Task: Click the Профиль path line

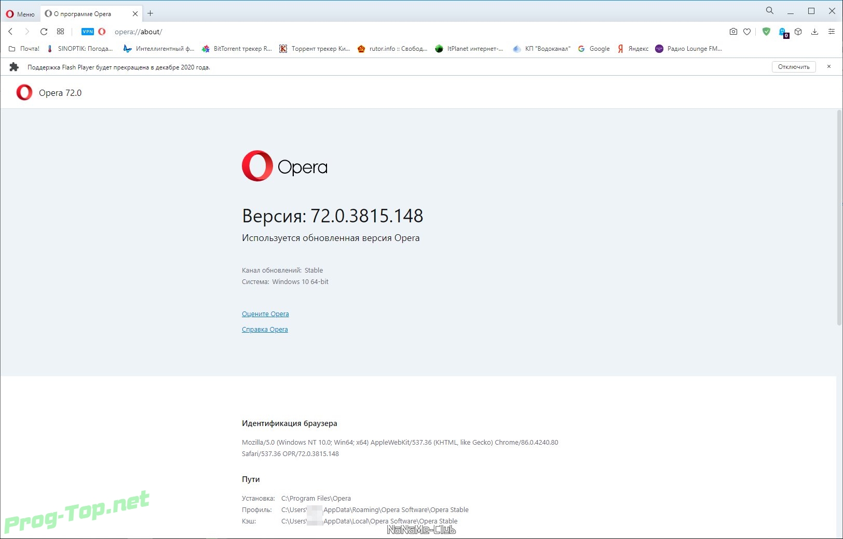Action: (355, 509)
